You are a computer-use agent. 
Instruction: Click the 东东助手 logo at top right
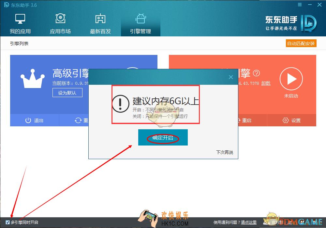pos(291,23)
